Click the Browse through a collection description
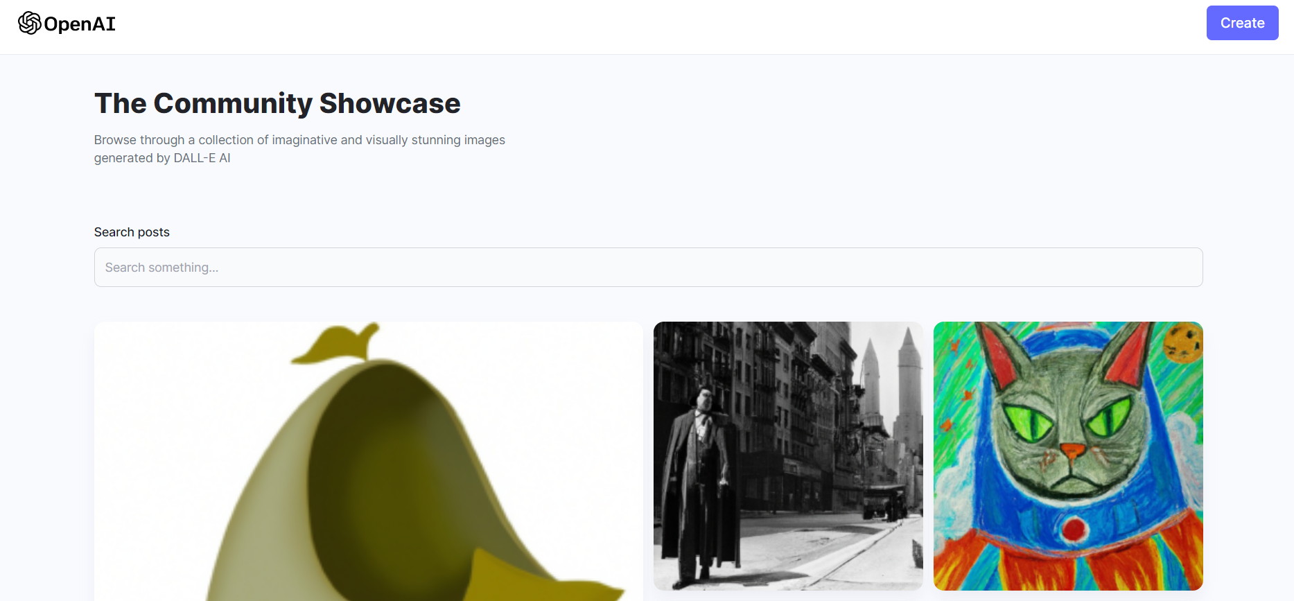1294x601 pixels. coord(299,148)
